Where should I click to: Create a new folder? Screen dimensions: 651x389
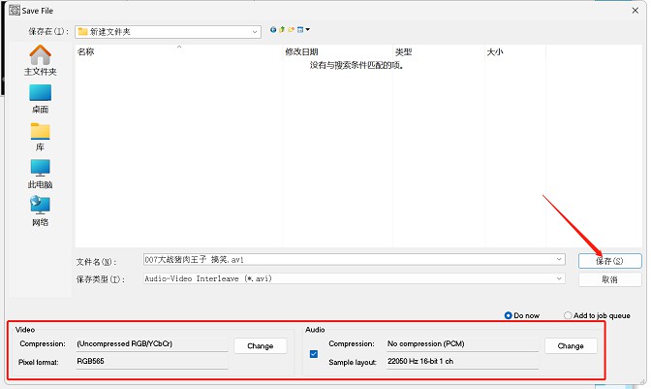pos(293,31)
